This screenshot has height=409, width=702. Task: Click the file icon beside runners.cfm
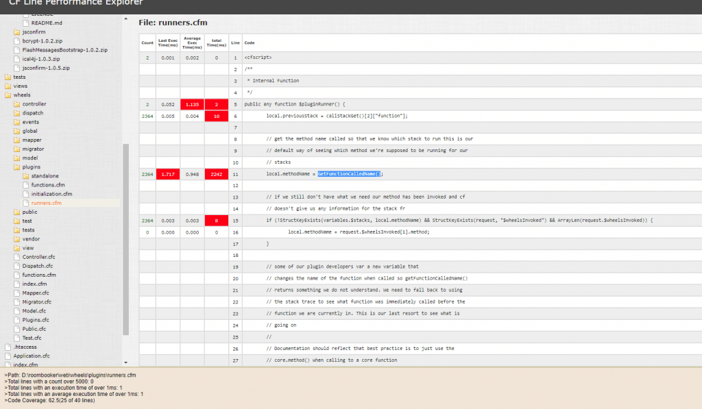[25, 203]
